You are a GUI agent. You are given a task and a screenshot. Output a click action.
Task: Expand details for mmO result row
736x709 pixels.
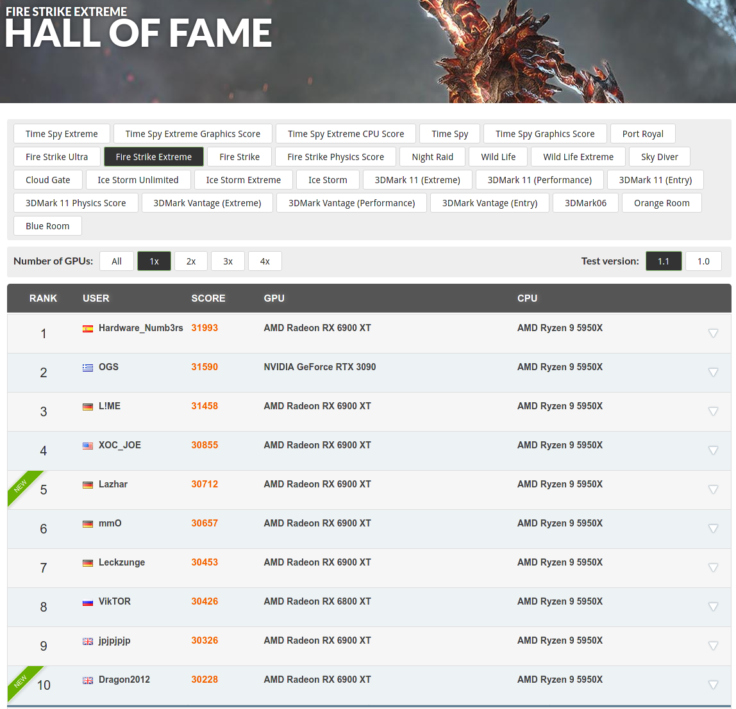[713, 528]
